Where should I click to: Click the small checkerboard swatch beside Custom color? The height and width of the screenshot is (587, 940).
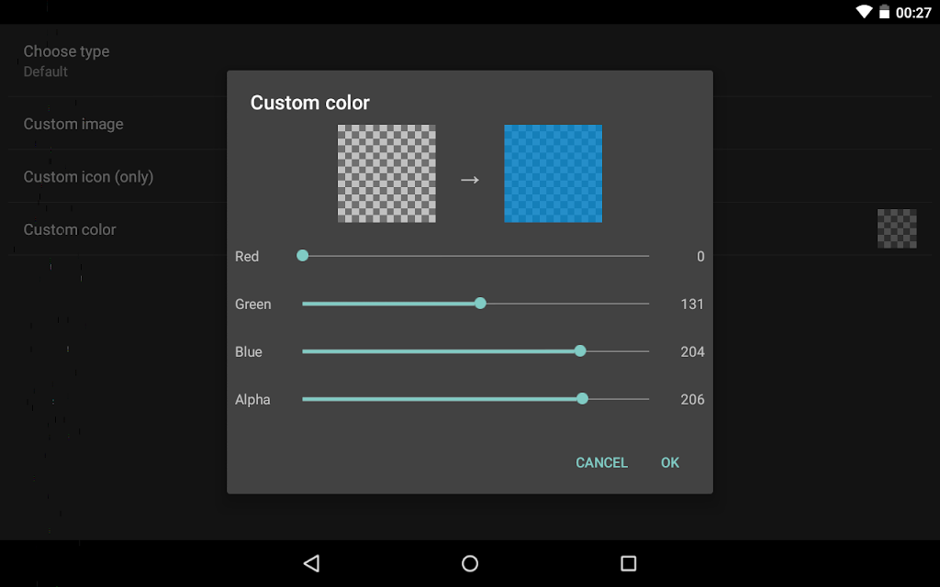(897, 228)
